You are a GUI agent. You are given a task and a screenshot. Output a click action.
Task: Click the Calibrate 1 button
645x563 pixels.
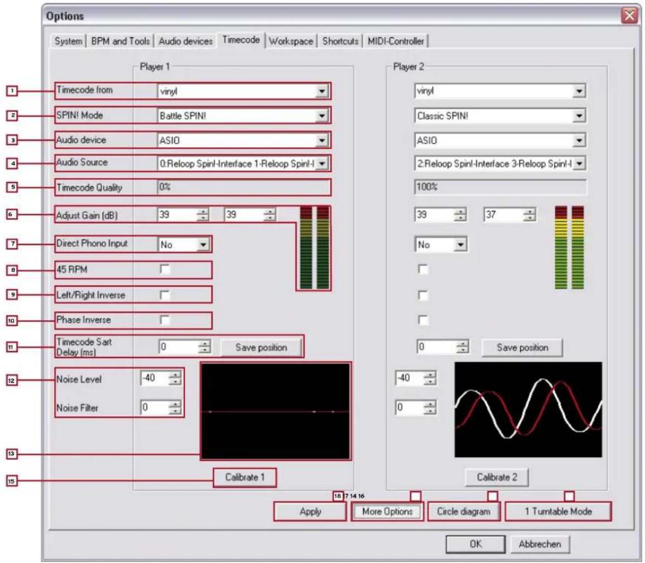pos(245,478)
